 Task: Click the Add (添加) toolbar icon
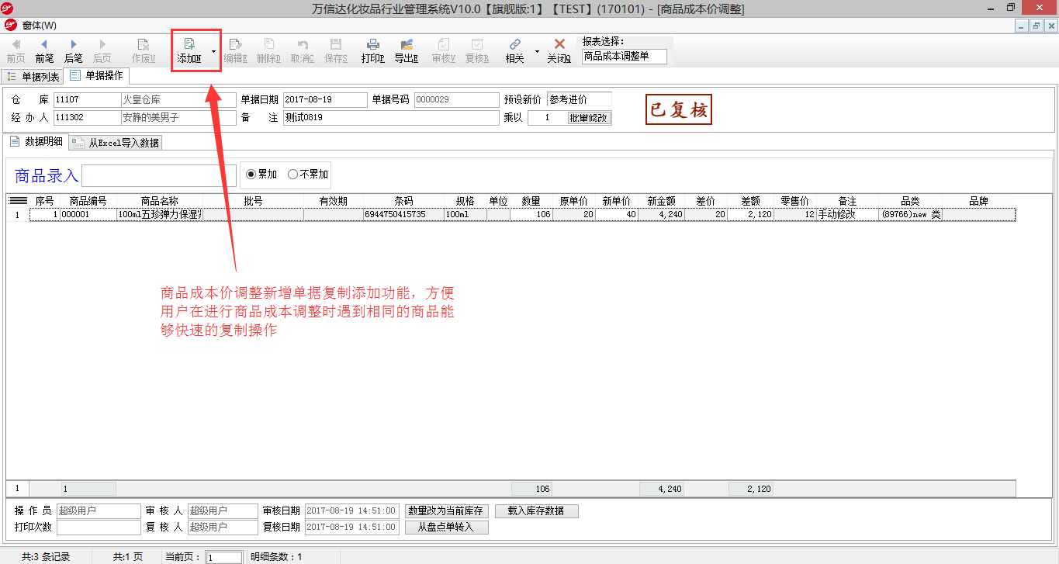pyautogui.click(x=189, y=50)
